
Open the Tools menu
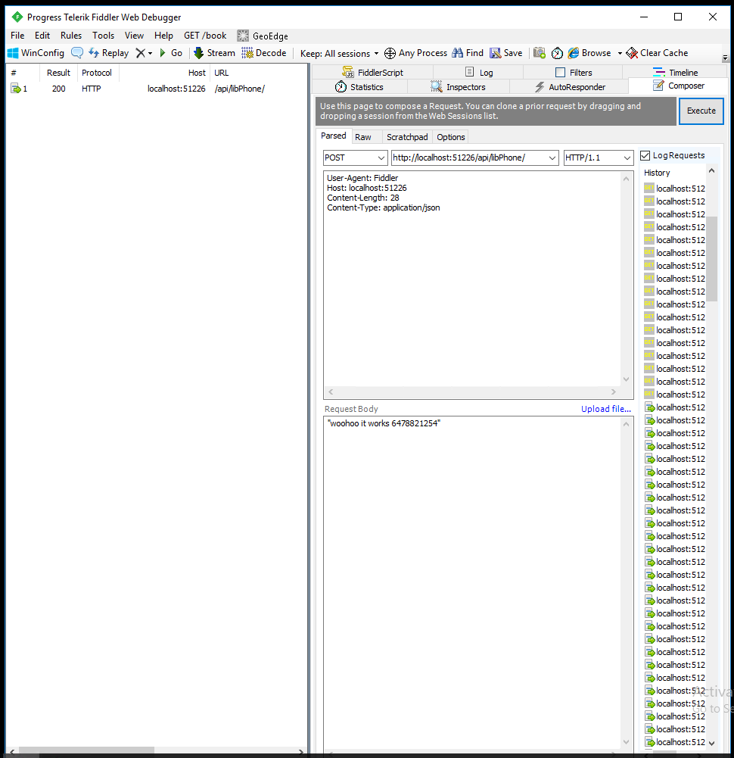104,36
